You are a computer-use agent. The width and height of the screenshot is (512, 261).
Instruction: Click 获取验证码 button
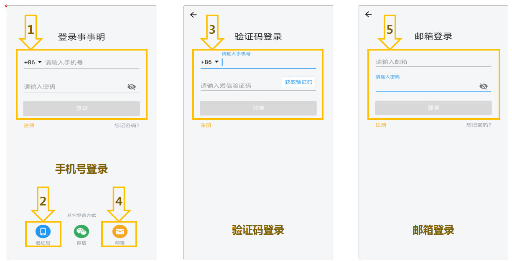point(298,82)
